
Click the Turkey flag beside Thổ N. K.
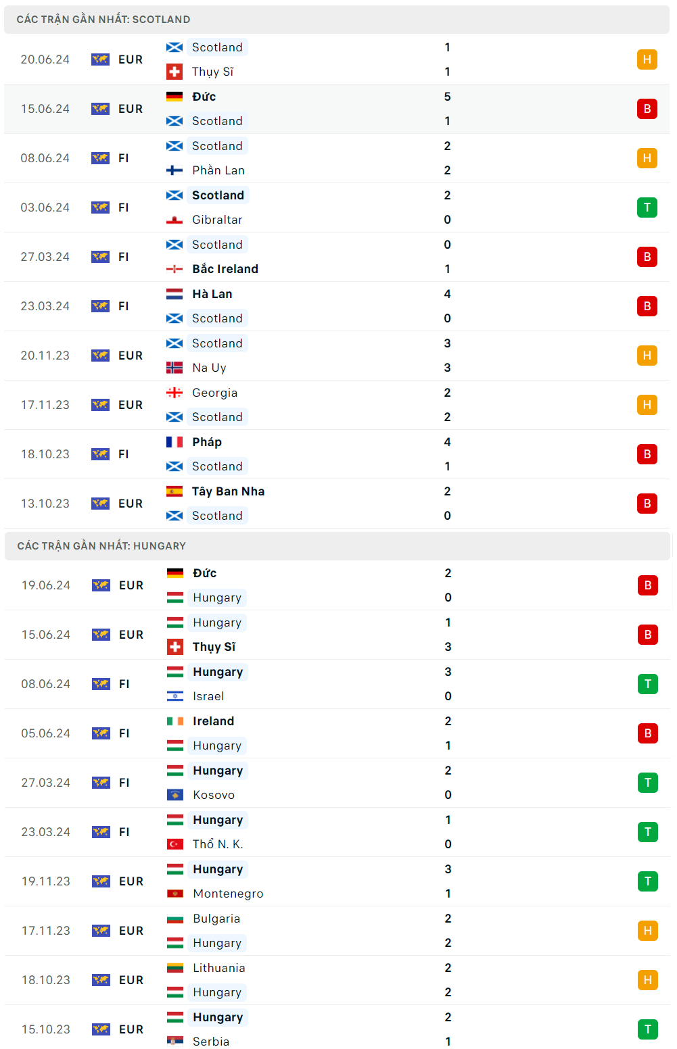(175, 844)
